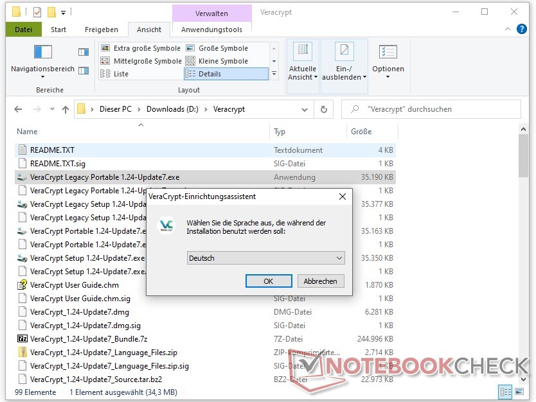536x402 pixels.
Task: Open the quick access toolbar customize dropdown
Action: [63, 13]
